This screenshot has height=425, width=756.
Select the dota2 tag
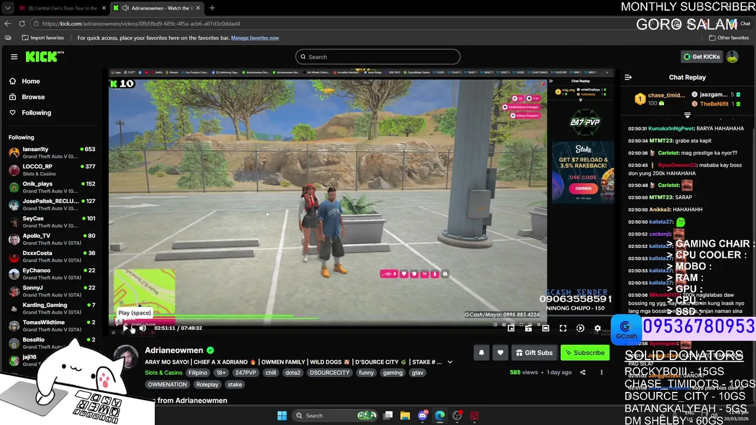[x=293, y=372]
